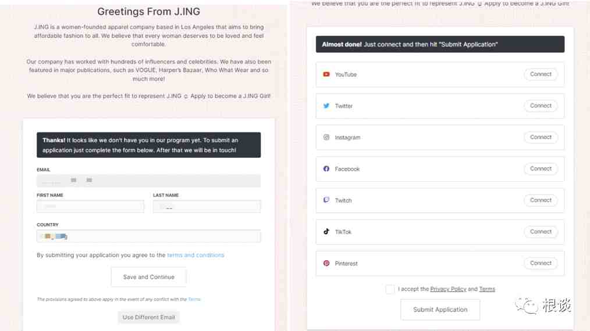Click the 'Greetings From J.ING' heading

148,12
